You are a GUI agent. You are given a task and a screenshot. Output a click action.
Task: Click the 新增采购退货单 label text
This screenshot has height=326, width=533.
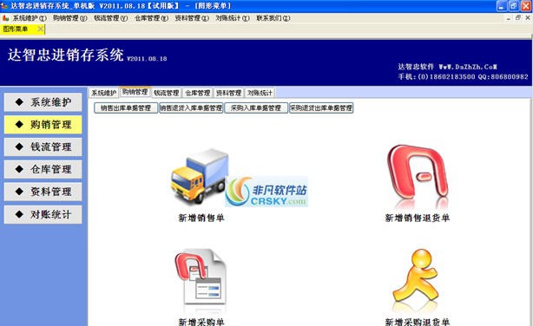pyautogui.click(x=418, y=322)
